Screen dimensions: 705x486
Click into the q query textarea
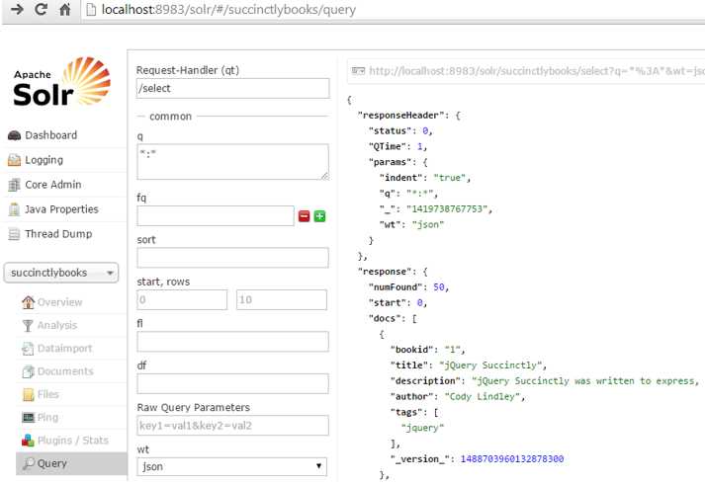point(233,162)
